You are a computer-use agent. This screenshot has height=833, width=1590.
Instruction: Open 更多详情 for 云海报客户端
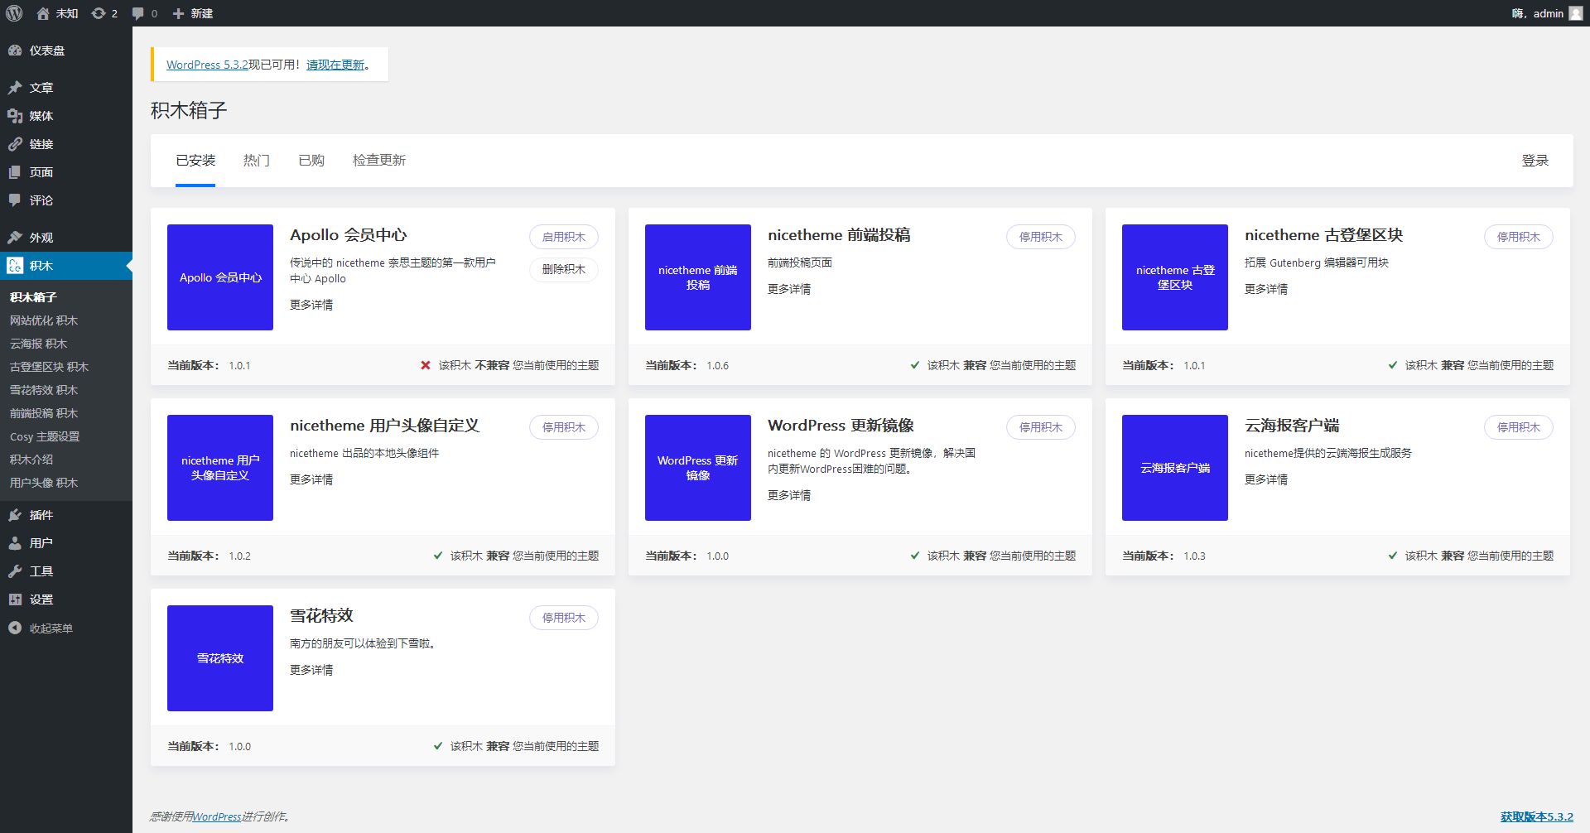click(x=1265, y=479)
